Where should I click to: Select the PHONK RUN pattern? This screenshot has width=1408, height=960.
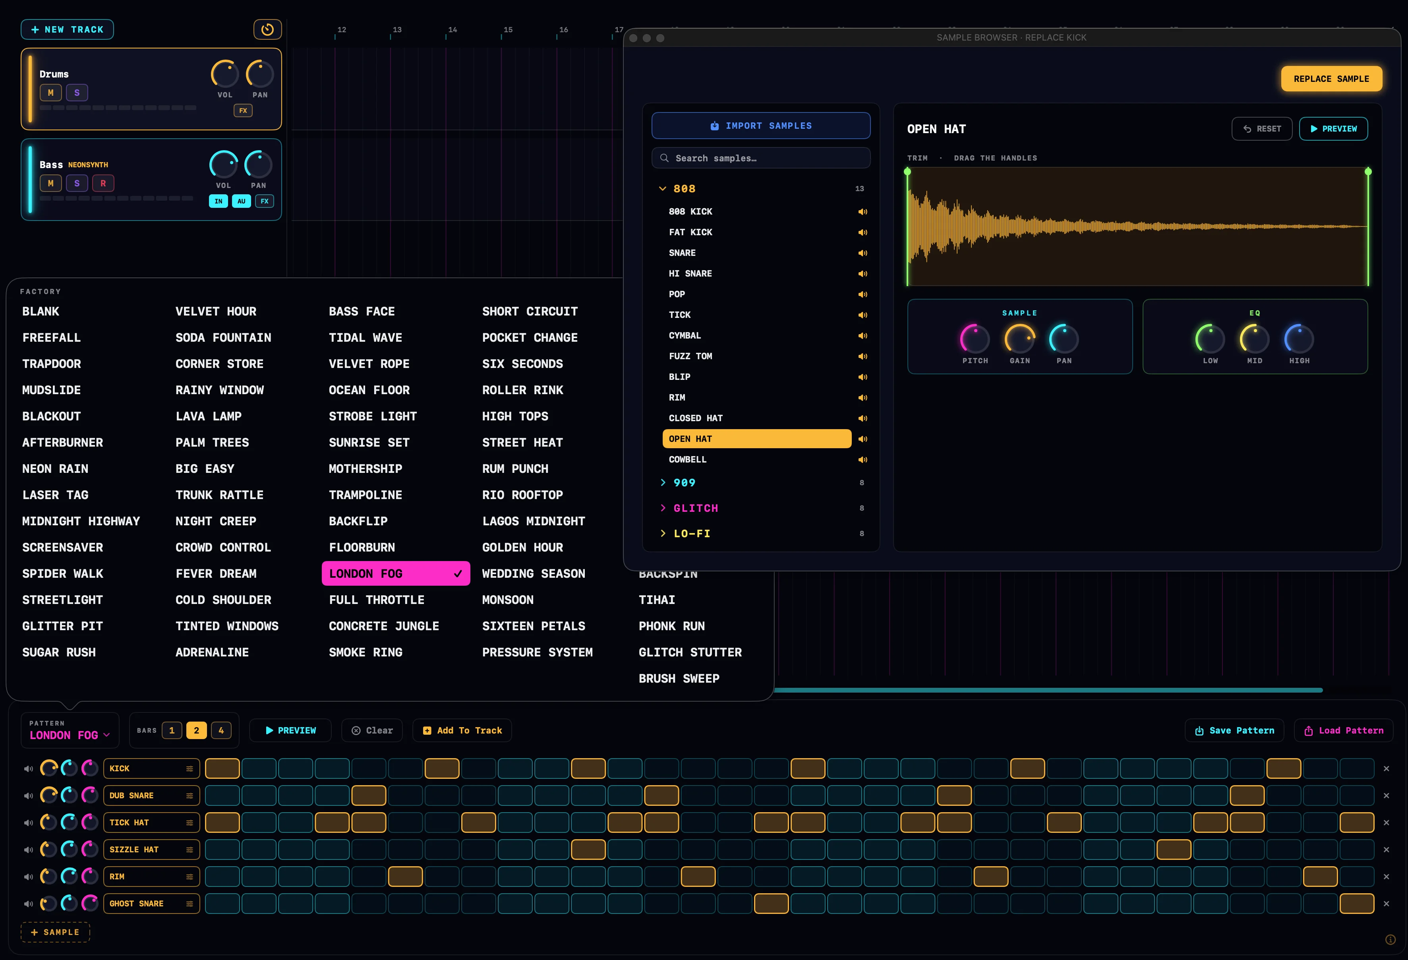(671, 626)
